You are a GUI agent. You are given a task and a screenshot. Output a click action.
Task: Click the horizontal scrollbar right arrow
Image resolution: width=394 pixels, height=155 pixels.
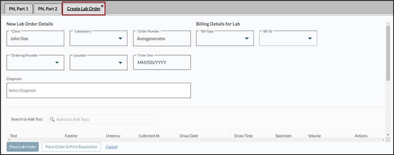(x=383, y=140)
